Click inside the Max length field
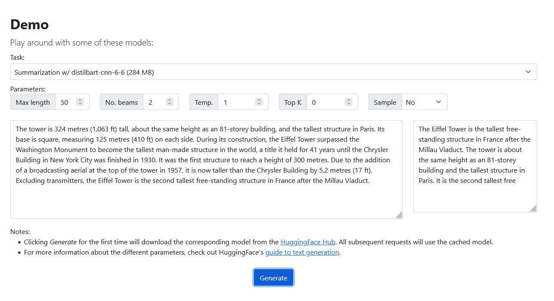 coord(72,102)
